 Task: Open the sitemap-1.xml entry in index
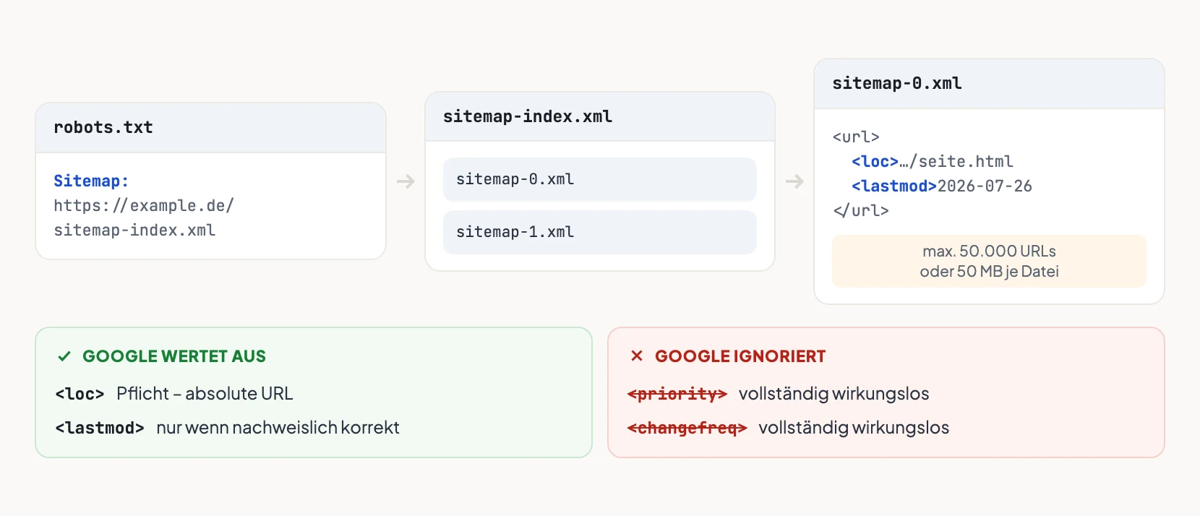[600, 232]
